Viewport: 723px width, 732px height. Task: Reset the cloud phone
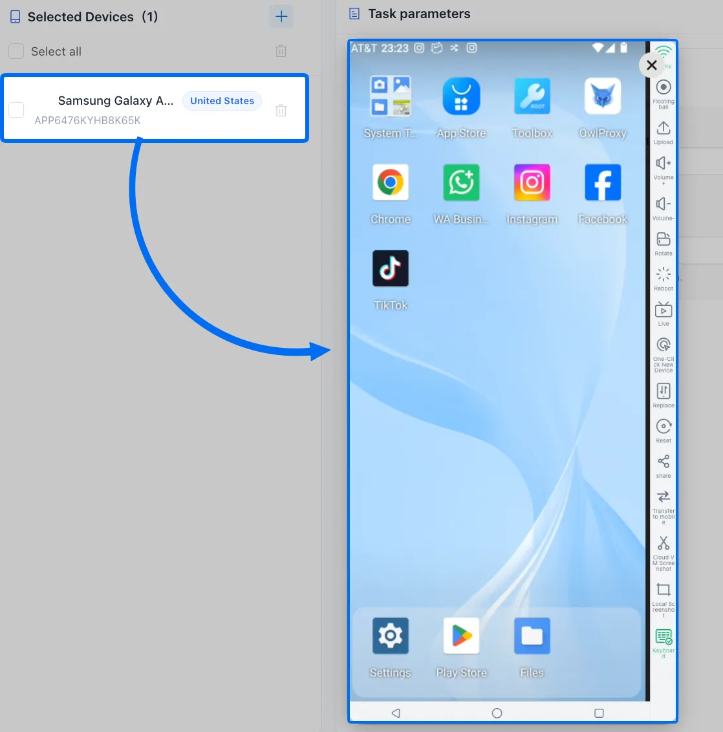tap(664, 431)
